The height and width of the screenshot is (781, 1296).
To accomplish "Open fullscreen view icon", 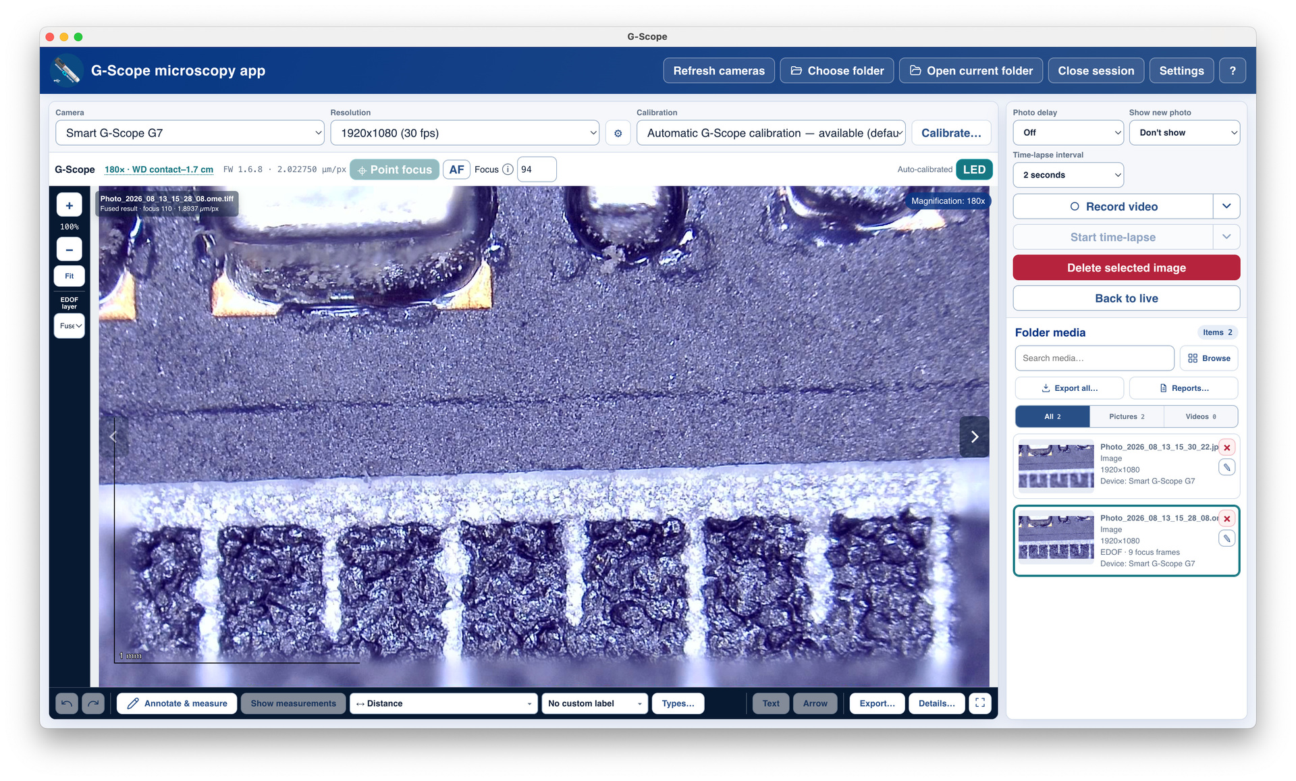I will tap(980, 703).
